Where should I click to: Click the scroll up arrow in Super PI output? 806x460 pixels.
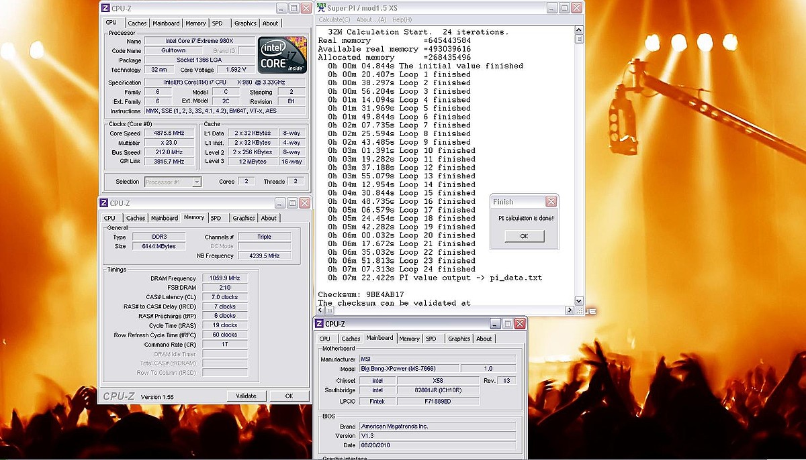(x=579, y=30)
